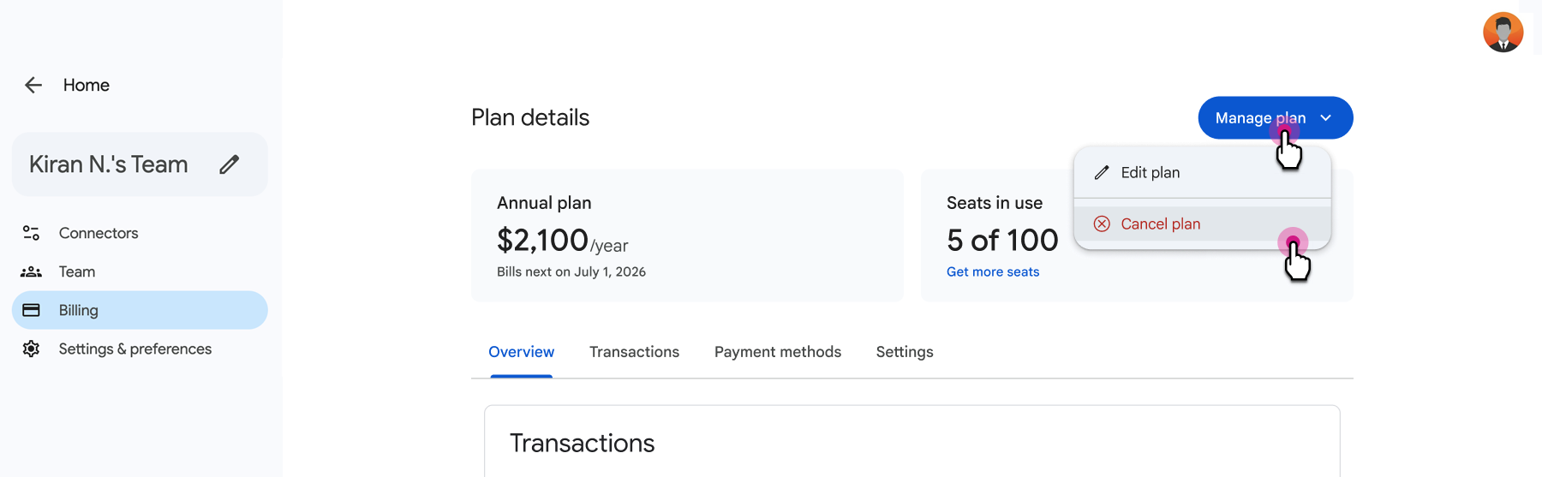The width and height of the screenshot is (1542, 477).
Task: Click the red cancel circle icon
Action: tap(1102, 224)
